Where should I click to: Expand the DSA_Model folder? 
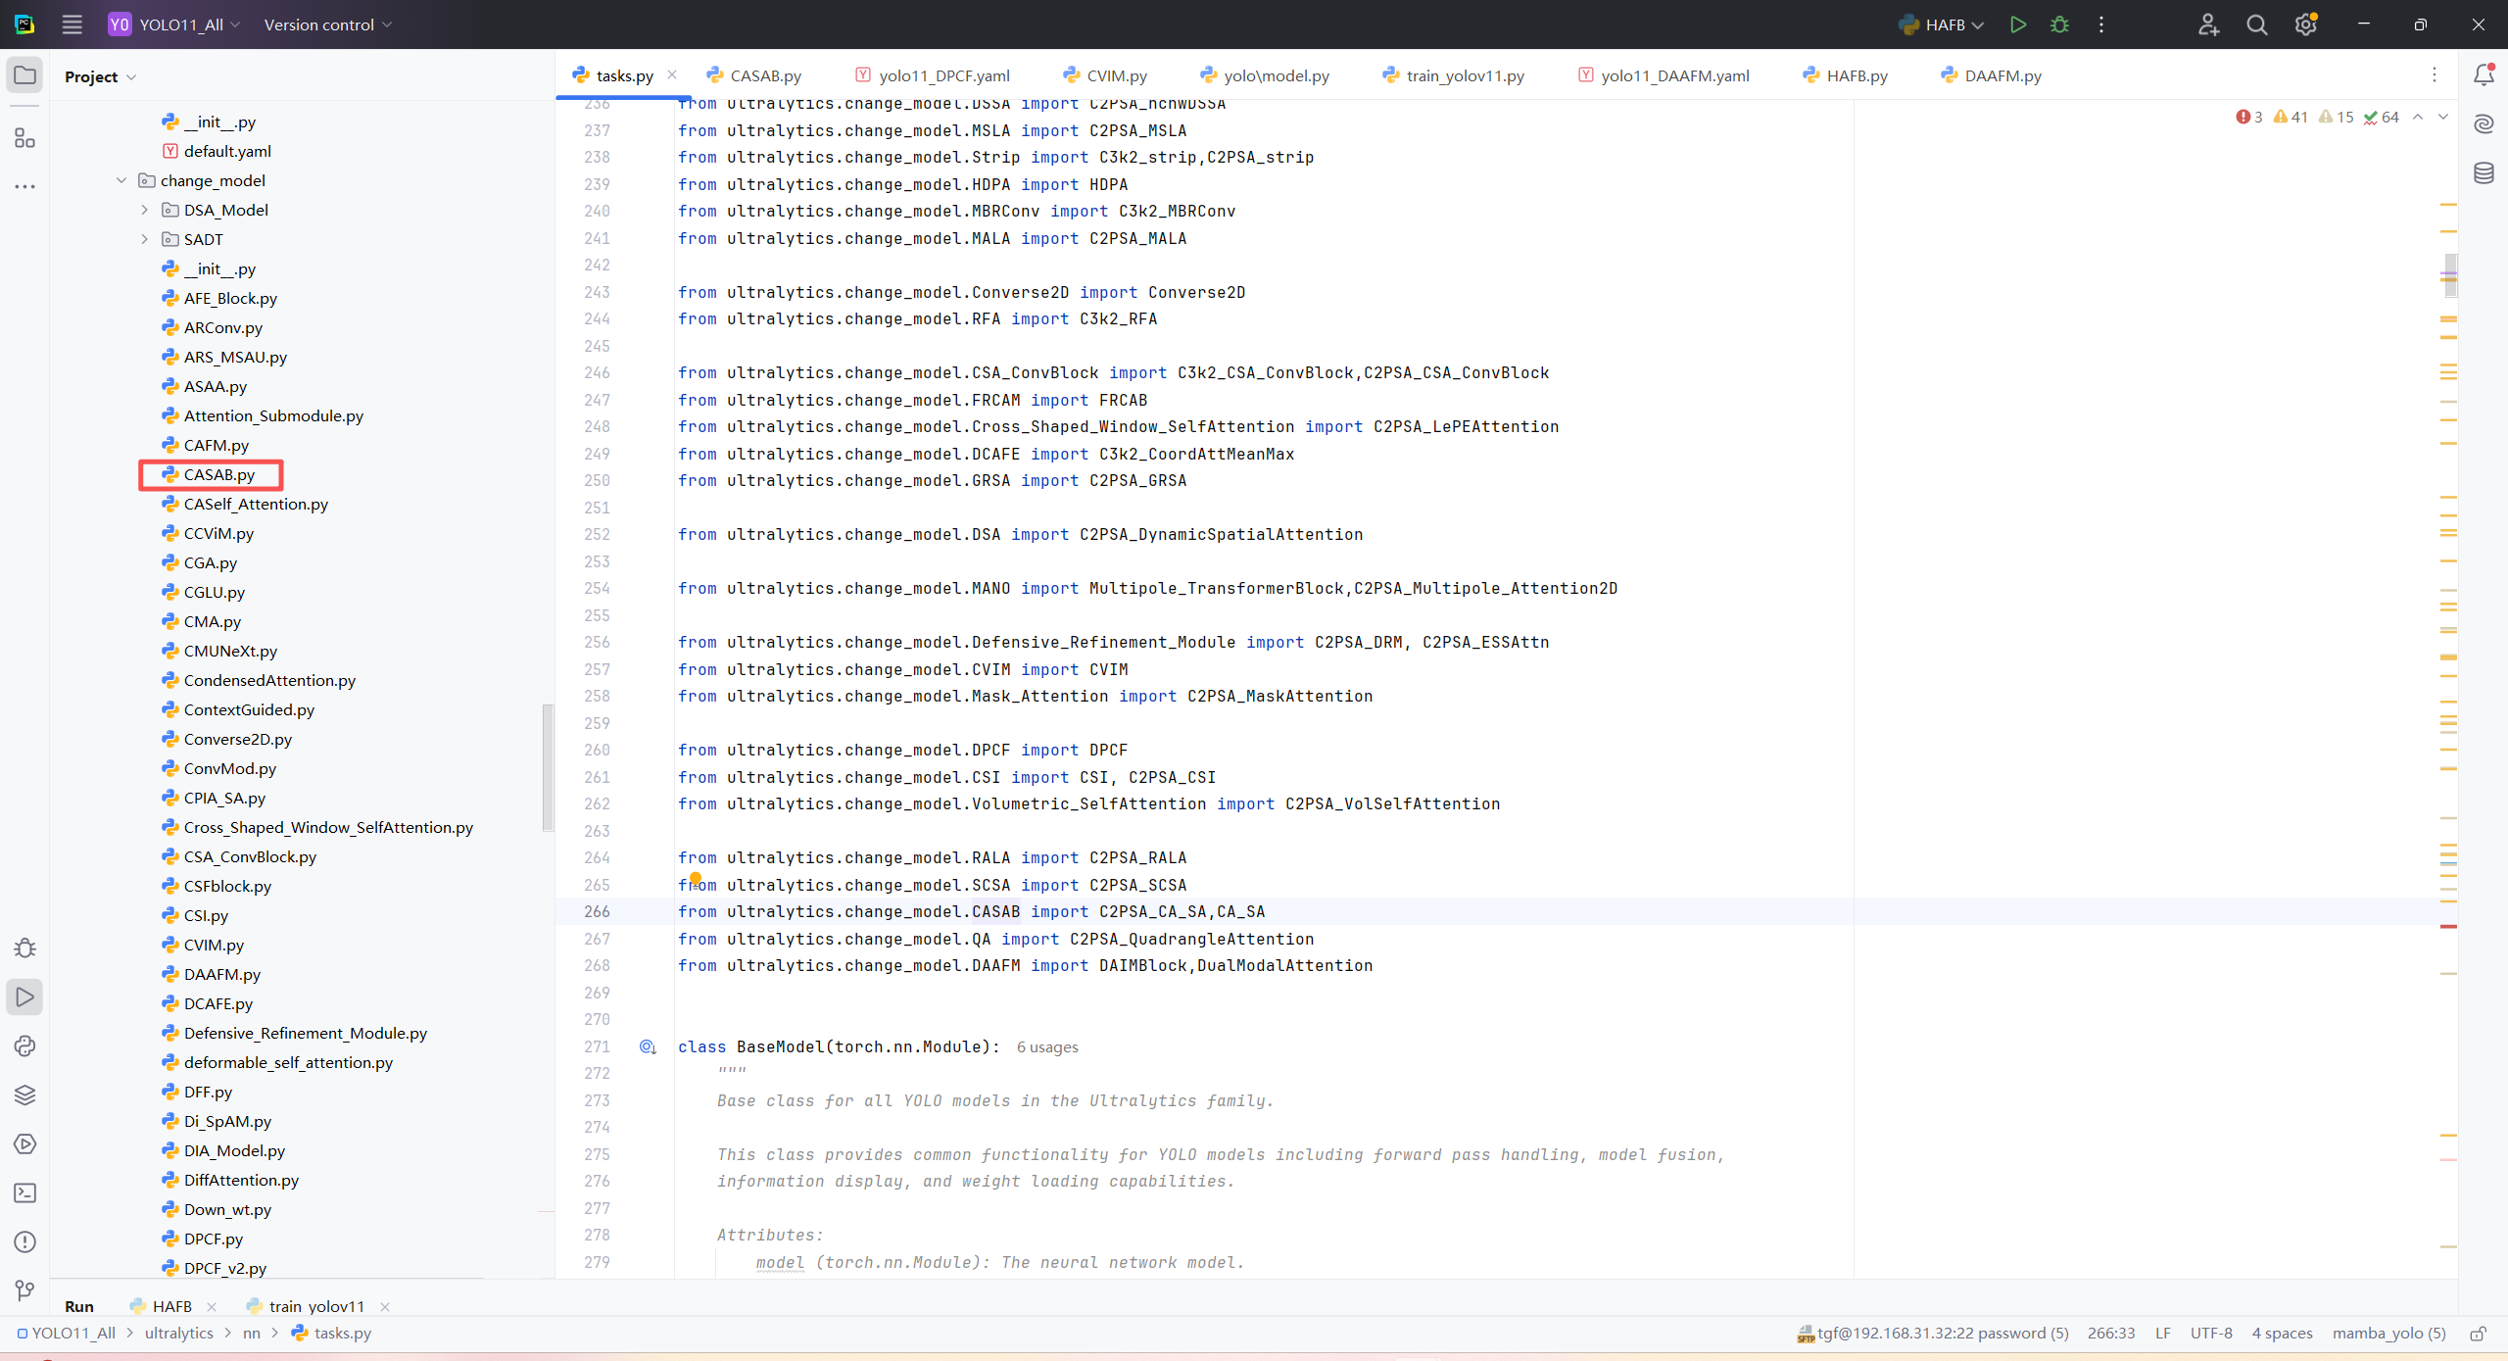[145, 210]
